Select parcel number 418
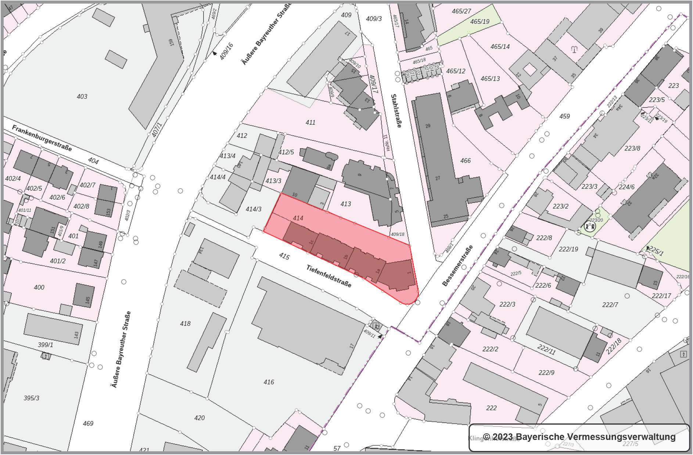The width and height of the screenshot is (693, 455). (185, 323)
